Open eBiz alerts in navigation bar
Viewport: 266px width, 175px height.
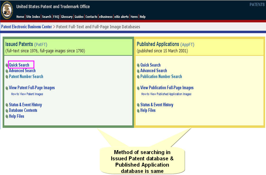(x=121, y=17)
